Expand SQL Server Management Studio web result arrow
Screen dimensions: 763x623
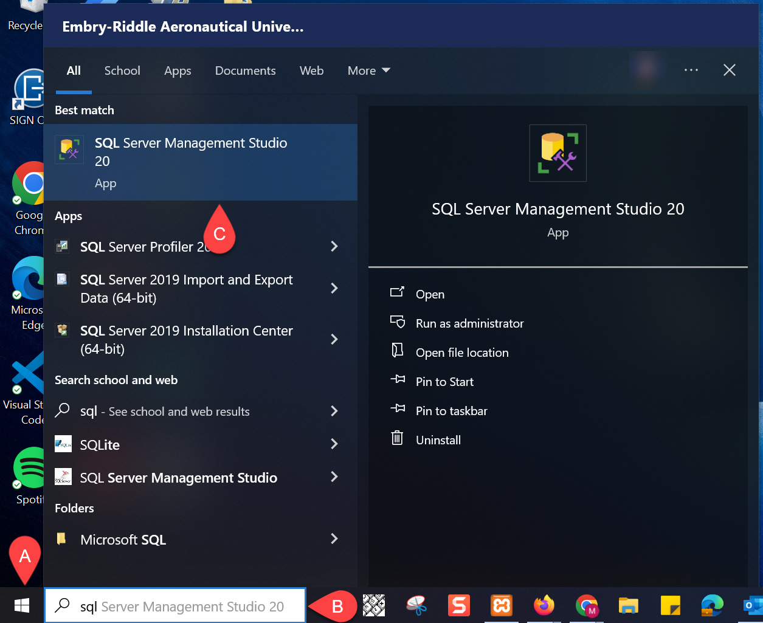[334, 477]
